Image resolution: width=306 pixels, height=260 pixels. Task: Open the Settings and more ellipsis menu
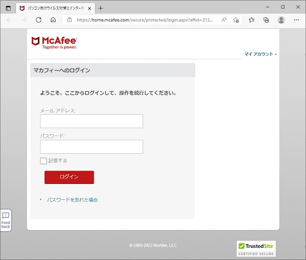click(x=296, y=20)
